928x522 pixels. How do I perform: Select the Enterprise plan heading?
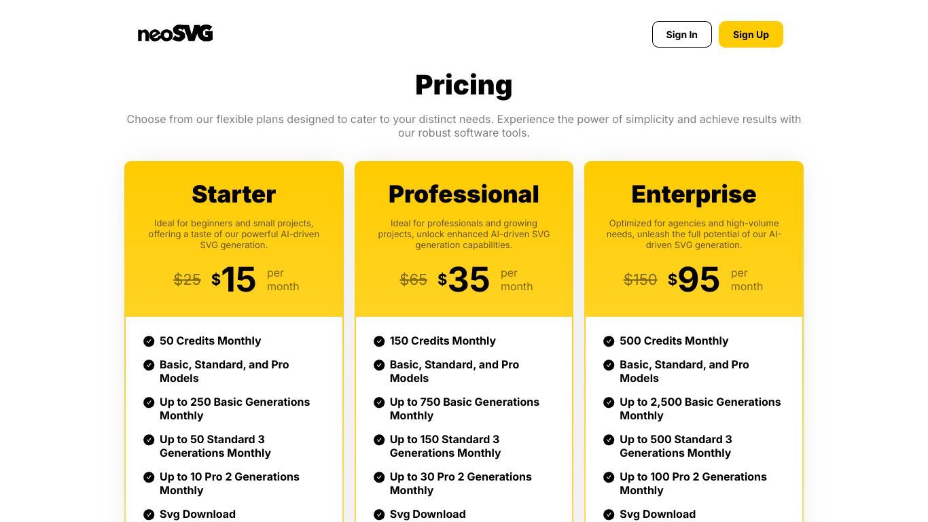[694, 194]
